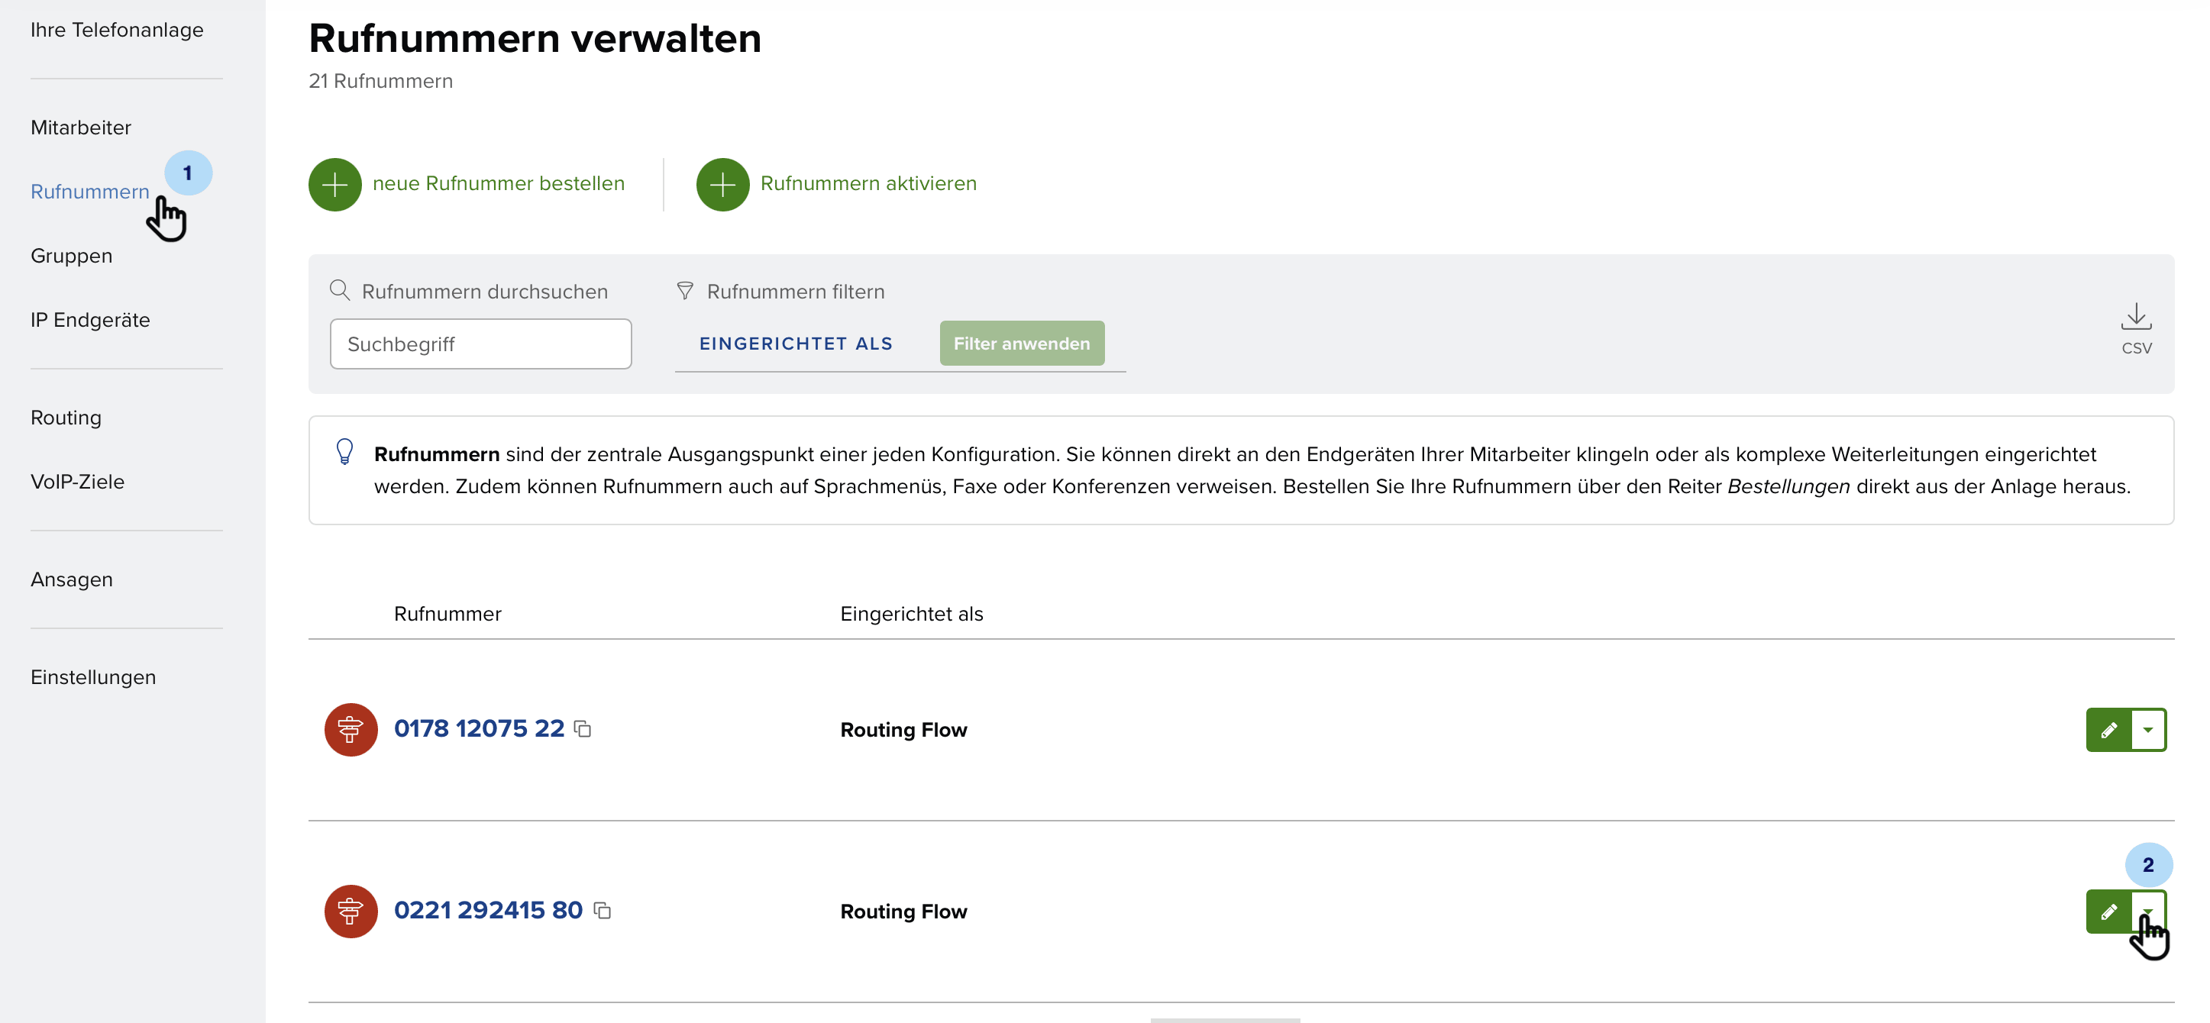Click the pencil edit icon for 0178 12075 22

pos(2108,730)
